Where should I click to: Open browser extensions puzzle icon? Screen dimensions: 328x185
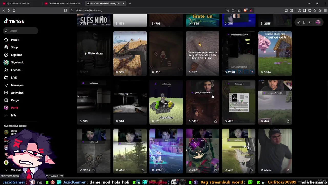[286, 10]
